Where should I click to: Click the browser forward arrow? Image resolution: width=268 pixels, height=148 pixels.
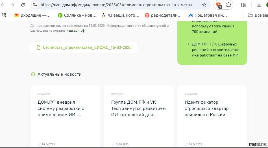click(13, 5)
